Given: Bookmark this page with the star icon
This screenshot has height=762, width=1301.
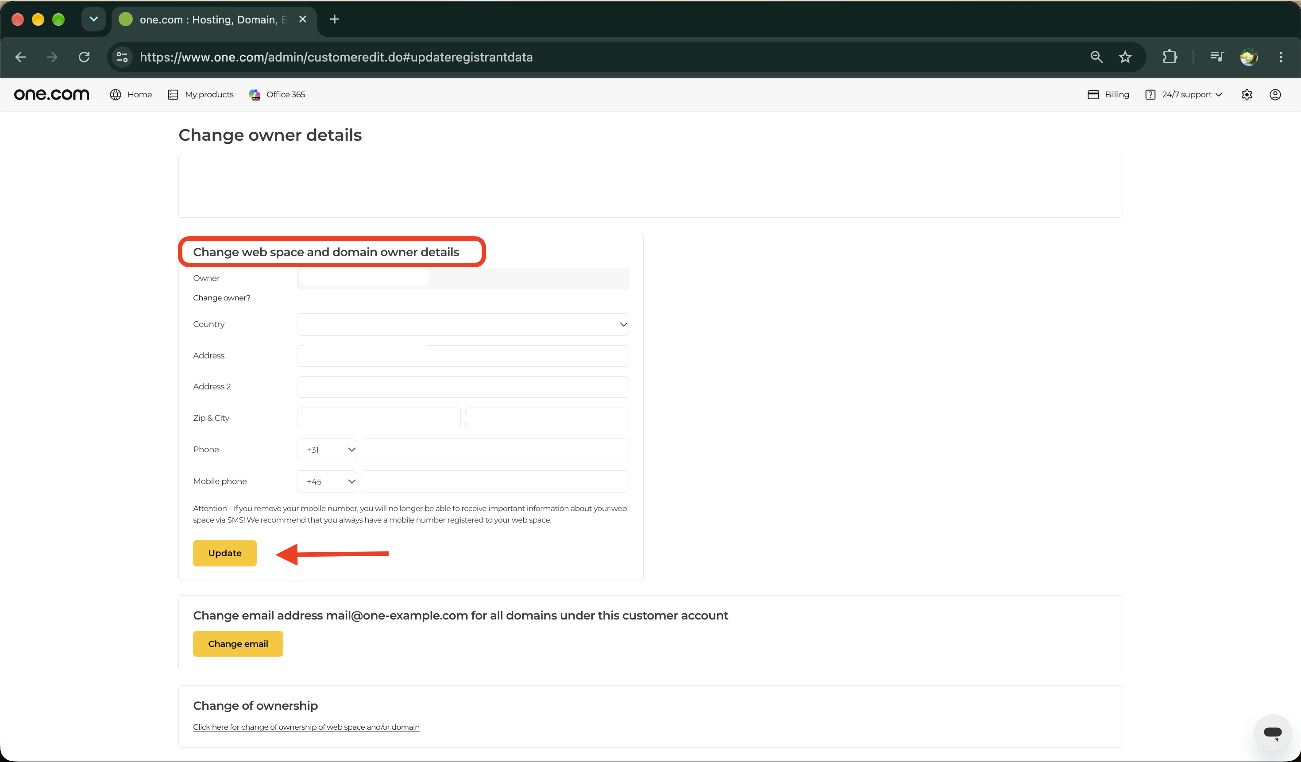Looking at the screenshot, I should 1125,57.
